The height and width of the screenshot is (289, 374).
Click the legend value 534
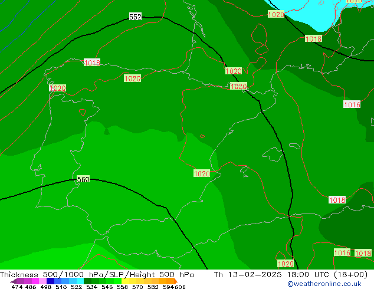pyautogui.click(x=91, y=287)
